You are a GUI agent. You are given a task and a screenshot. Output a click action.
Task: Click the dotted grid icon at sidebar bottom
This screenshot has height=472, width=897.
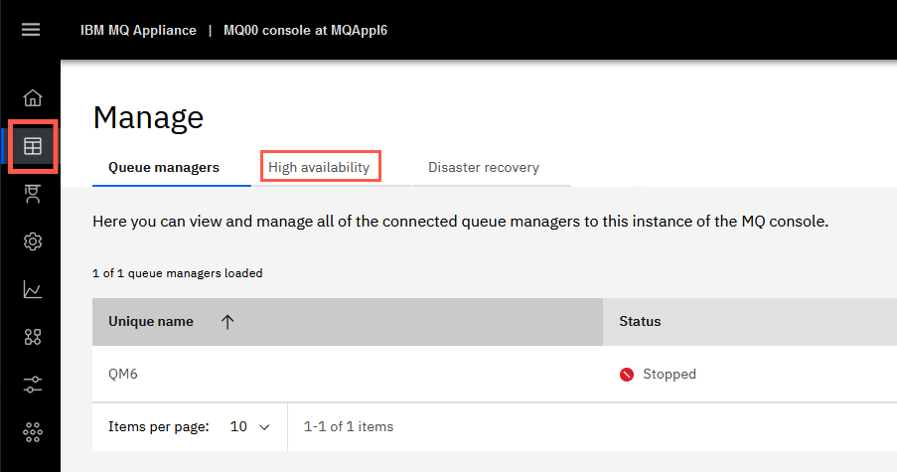point(33,432)
